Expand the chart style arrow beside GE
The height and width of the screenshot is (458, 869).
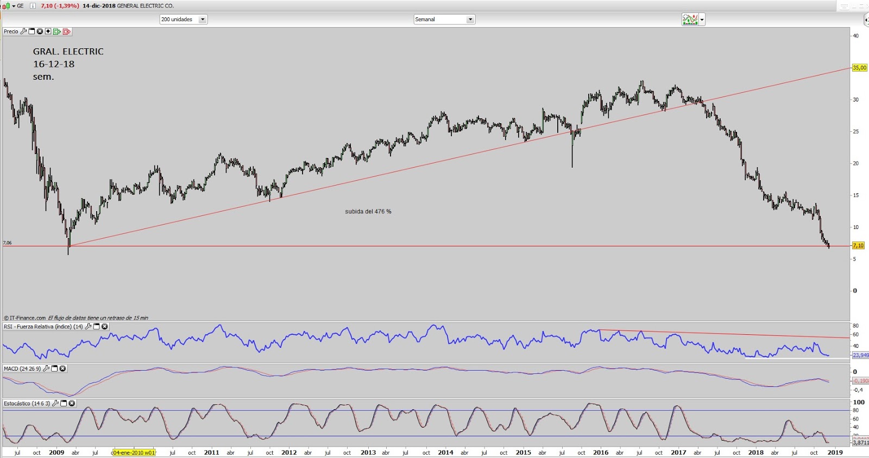[x=14, y=6]
